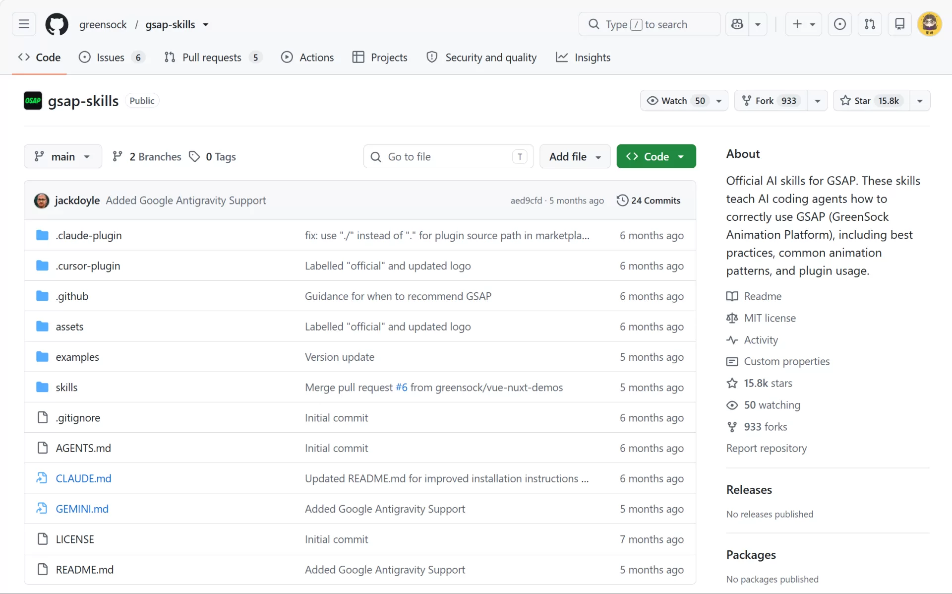The image size is (952, 594).
Task: Open the green Code dropdown
Action: click(656, 157)
